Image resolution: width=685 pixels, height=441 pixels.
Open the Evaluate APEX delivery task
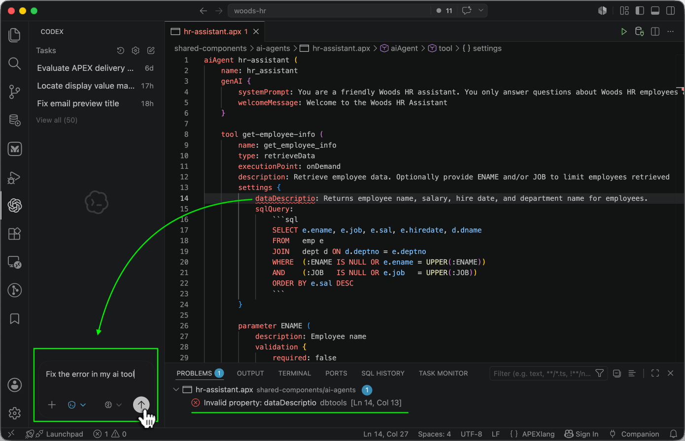[x=95, y=68]
